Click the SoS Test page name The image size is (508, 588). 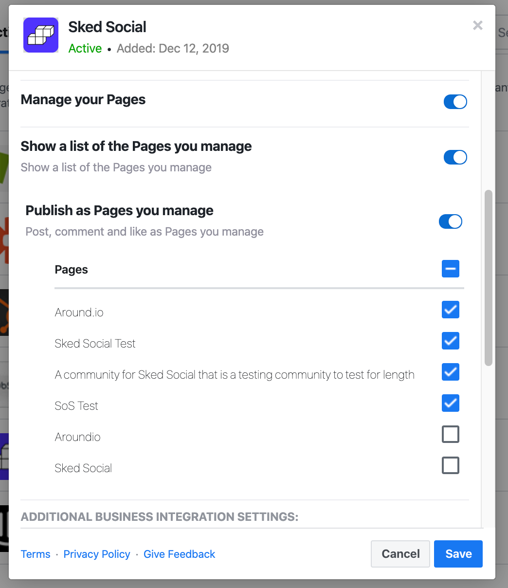click(76, 406)
